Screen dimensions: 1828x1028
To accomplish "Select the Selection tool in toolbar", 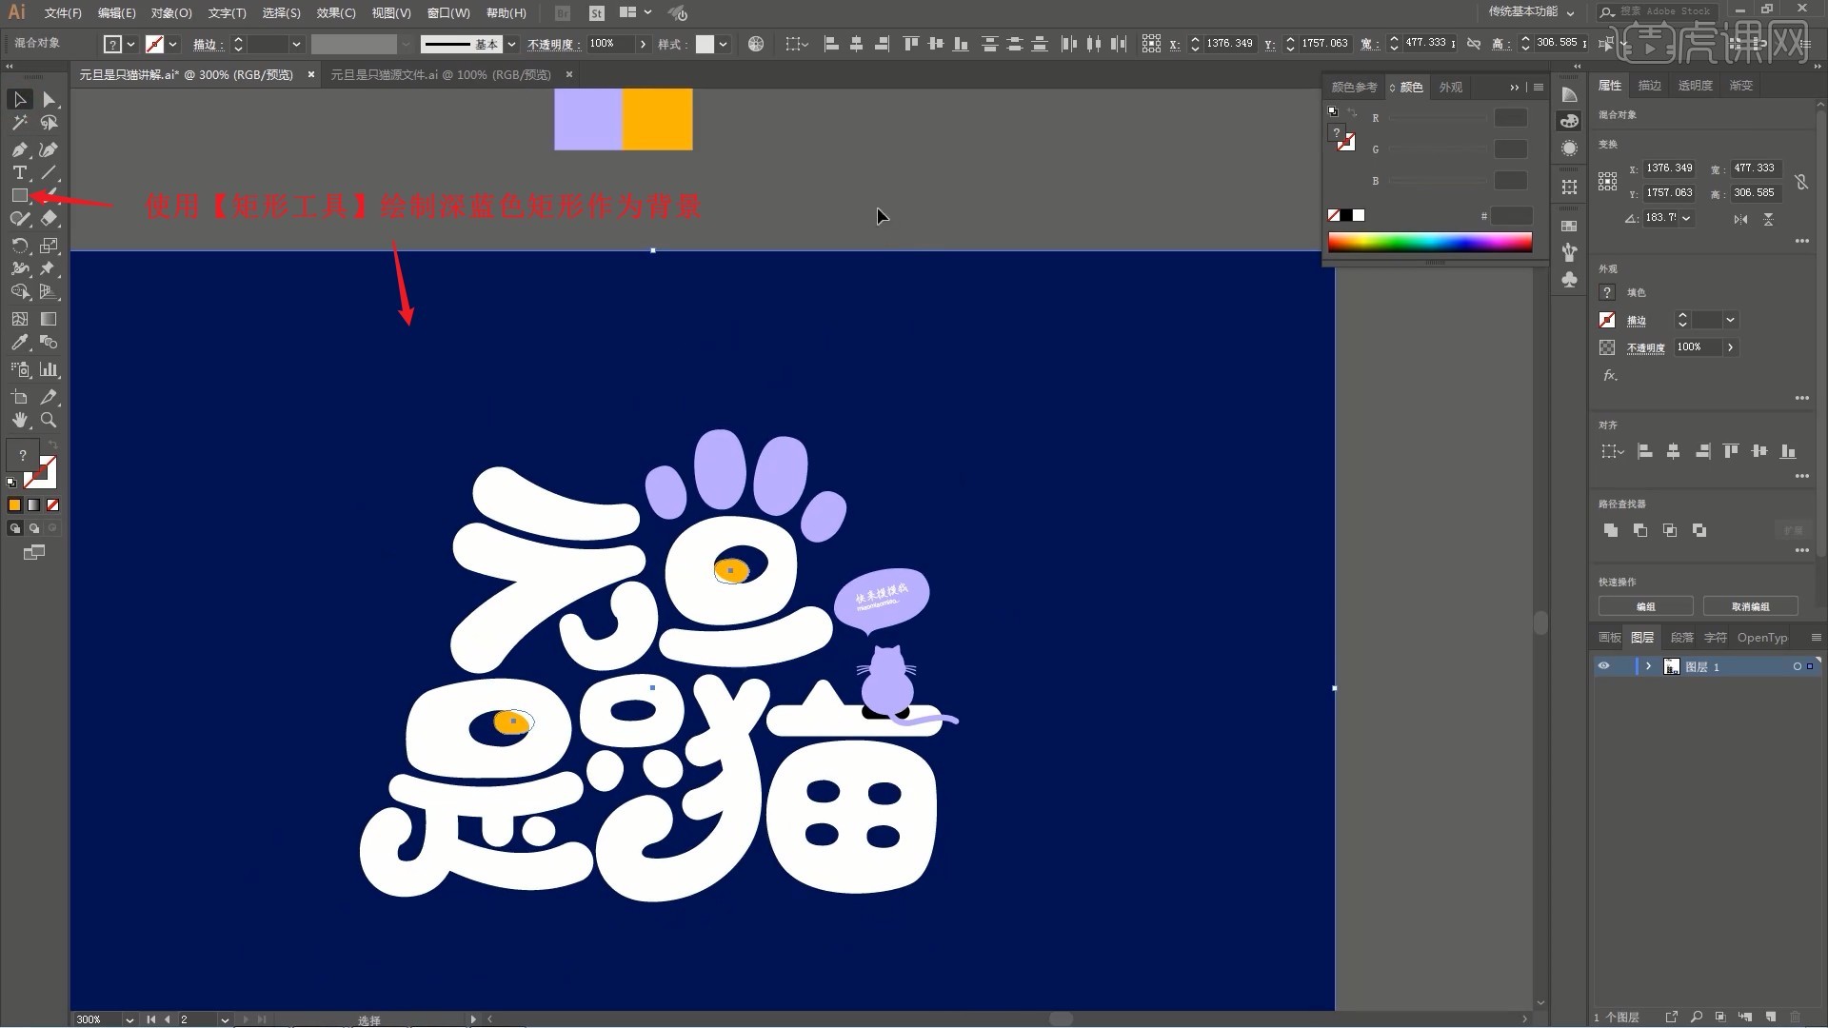I will (x=19, y=99).
